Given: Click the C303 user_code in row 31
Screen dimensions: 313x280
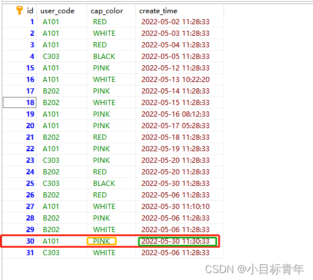Looking at the screenshot, I should [x=51, y=253].
